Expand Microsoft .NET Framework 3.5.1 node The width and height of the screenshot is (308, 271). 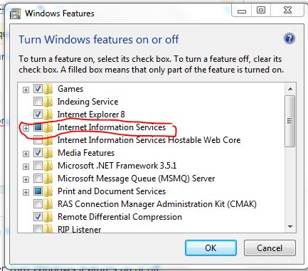(x=26, y=166)
